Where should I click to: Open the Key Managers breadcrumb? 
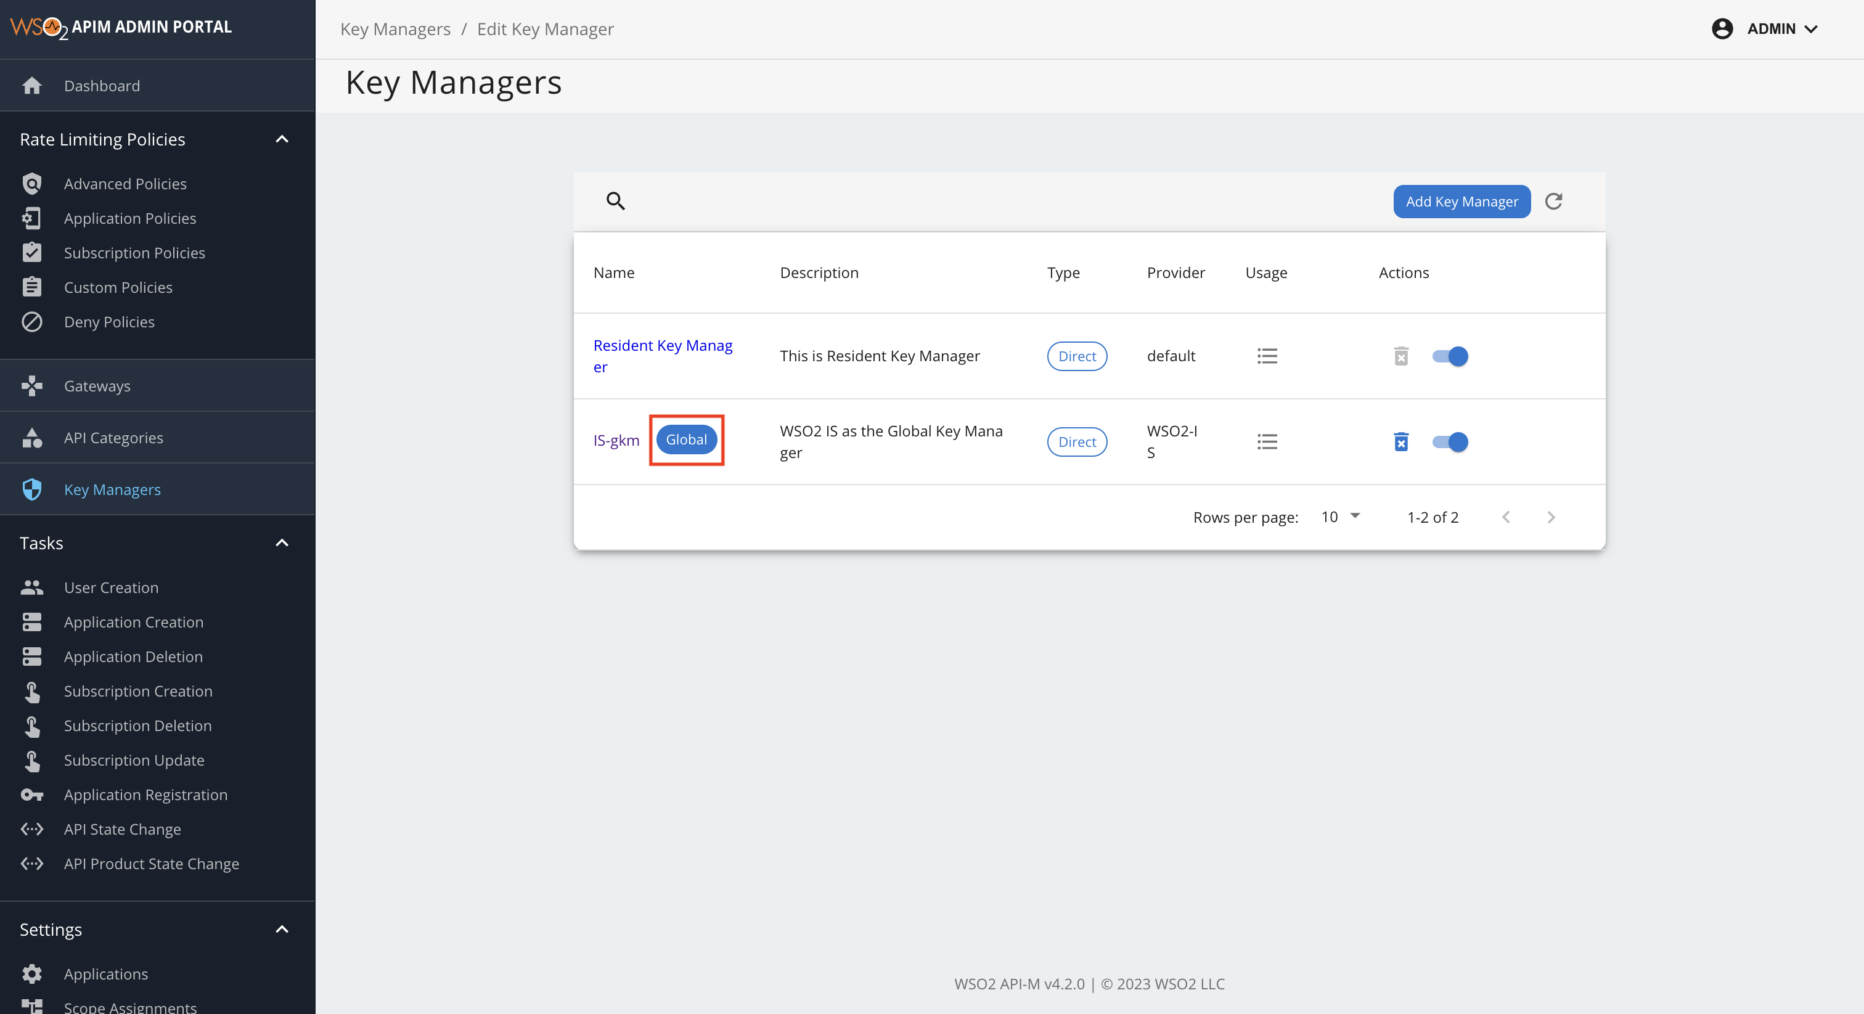coord(395,29)
